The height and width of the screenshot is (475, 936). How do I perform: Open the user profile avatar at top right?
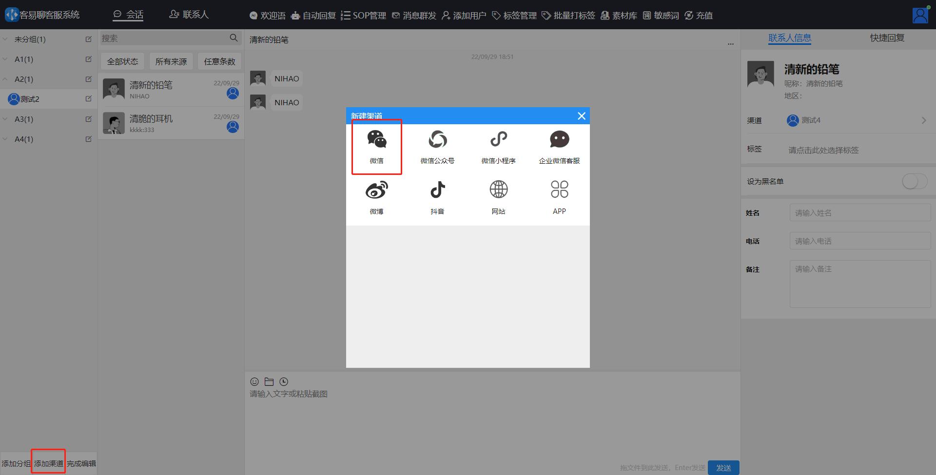click(x=920, y=15)
